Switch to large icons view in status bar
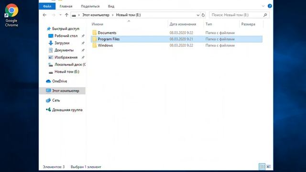The image size is (306, 172). click(x=269, y=167)
